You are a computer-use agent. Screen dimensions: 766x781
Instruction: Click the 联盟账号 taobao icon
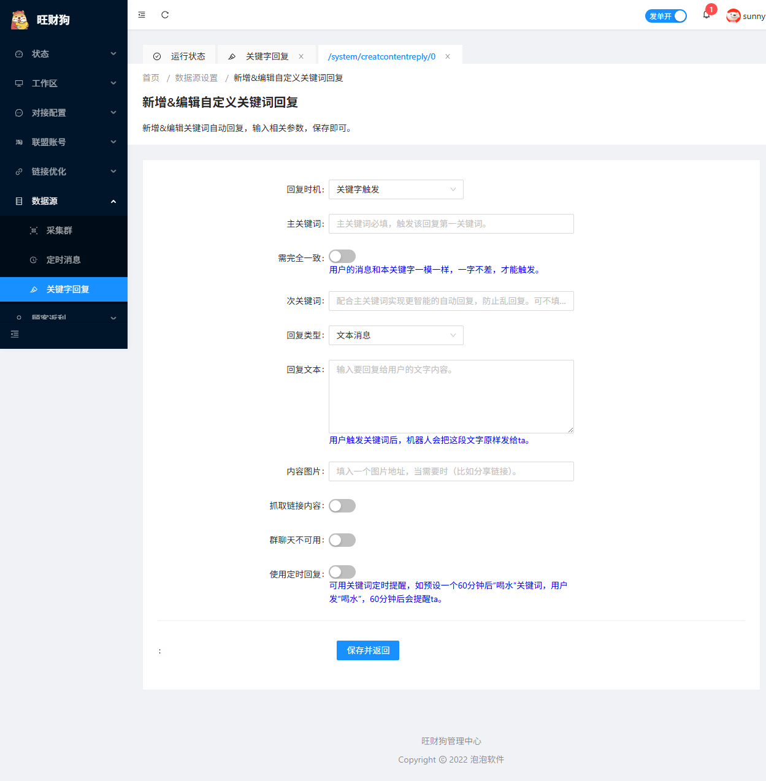pyautogui.click(x=19, y=142)
